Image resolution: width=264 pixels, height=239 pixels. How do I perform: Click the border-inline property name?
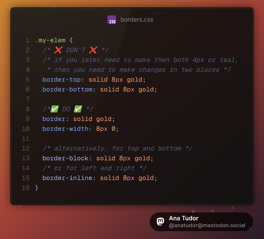click(x=68, y=178)
